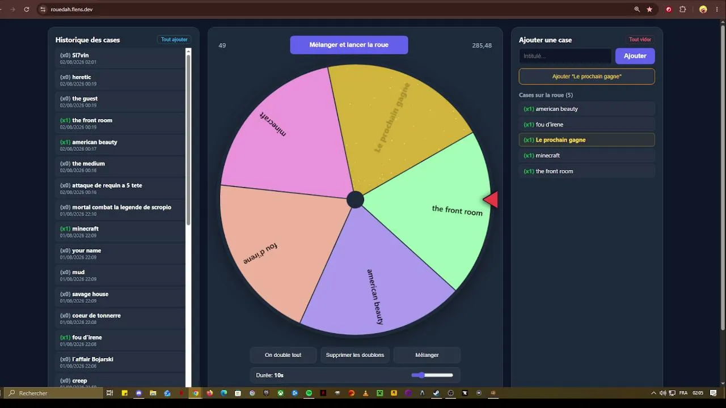726x408 pixels.
Task: Select the front room in wheel cases list
Action: click(x=586, y=171)
